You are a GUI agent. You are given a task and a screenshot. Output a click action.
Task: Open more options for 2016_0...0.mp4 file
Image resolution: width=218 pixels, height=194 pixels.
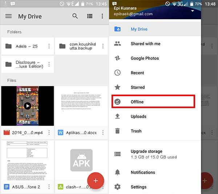(49, 132)
